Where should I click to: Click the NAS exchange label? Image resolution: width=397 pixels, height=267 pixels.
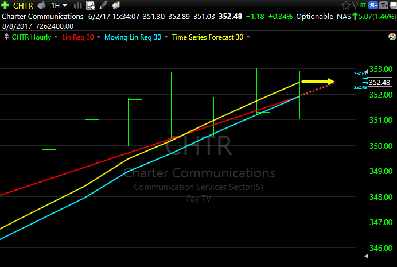pos(344,17)
